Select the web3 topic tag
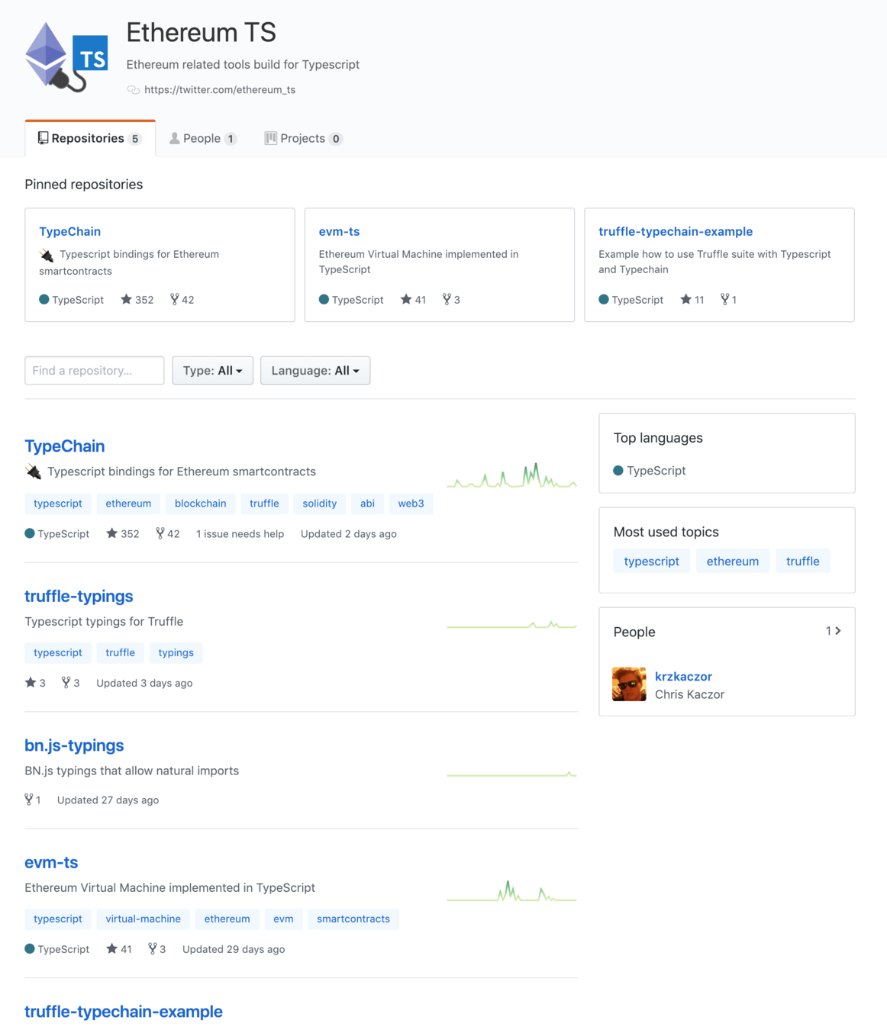The image size is (887, 1030). (411, 504)
